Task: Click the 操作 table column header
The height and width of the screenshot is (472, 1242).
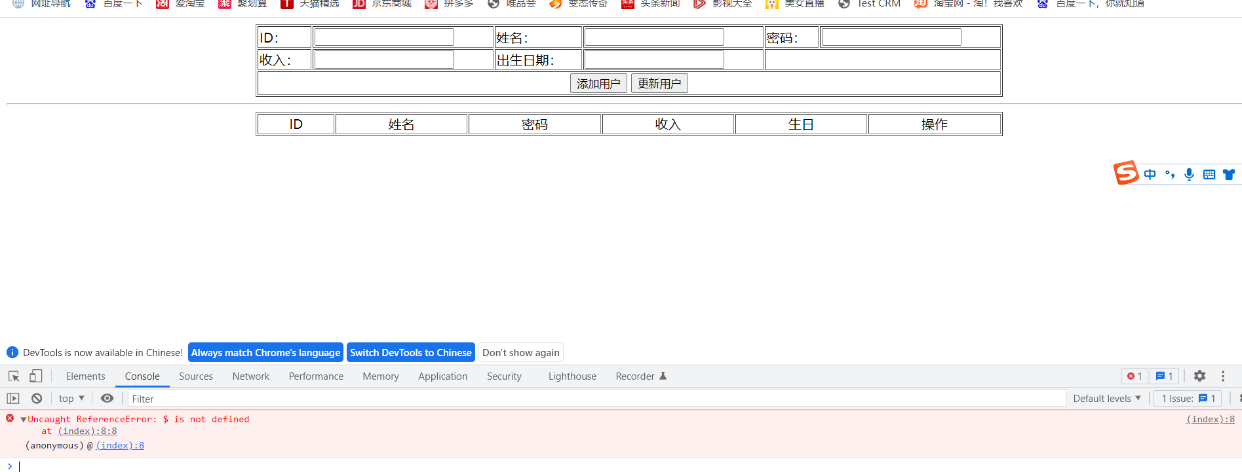Action: coord(935,124)
